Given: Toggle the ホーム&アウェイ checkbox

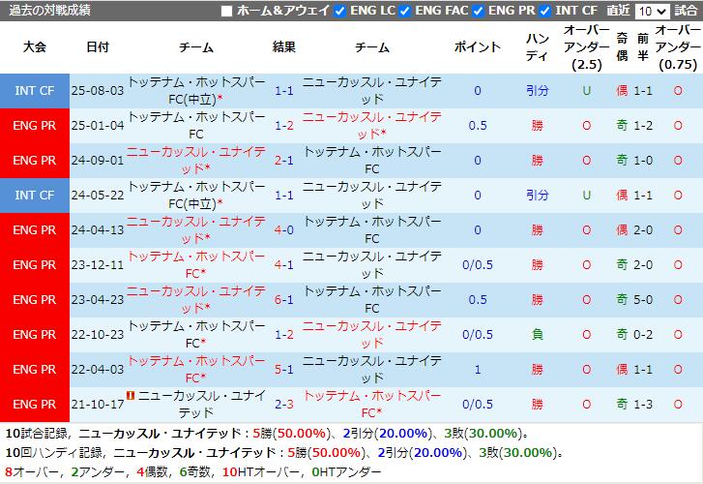Looking at the screenshot, I should point(227,12).
